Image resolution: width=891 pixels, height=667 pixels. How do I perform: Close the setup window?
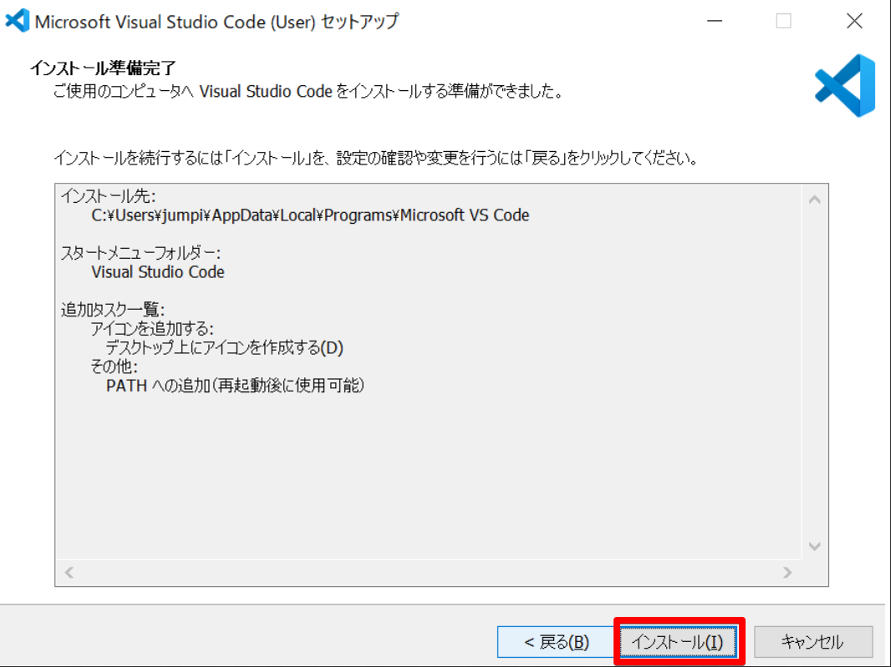[x=854, y=21]
